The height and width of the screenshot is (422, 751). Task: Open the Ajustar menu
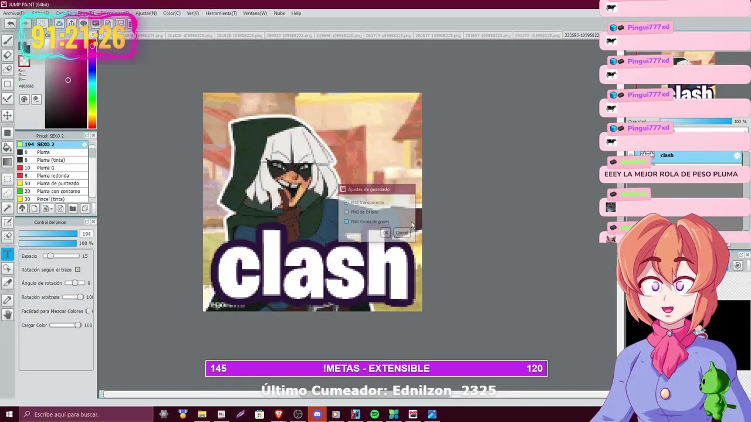[146, 13]
